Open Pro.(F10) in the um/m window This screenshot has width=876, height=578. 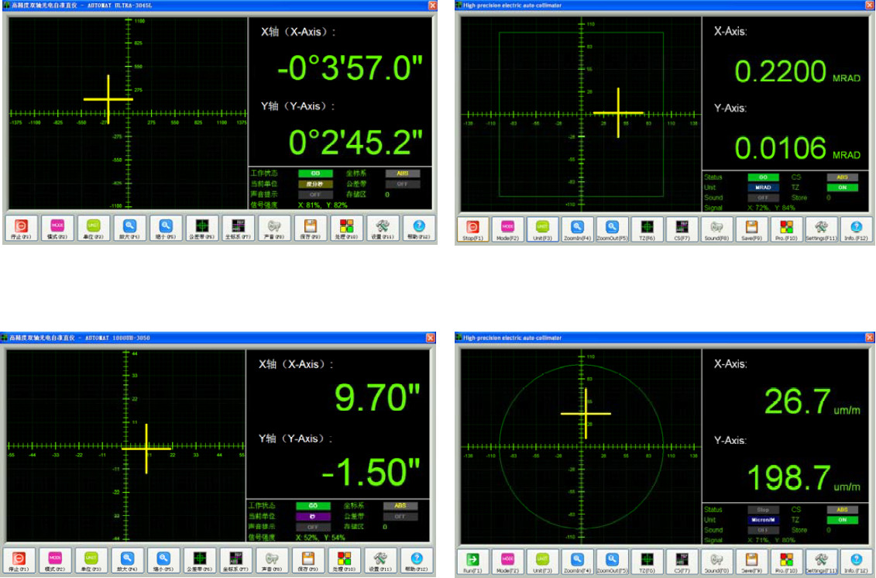point(785,561)
